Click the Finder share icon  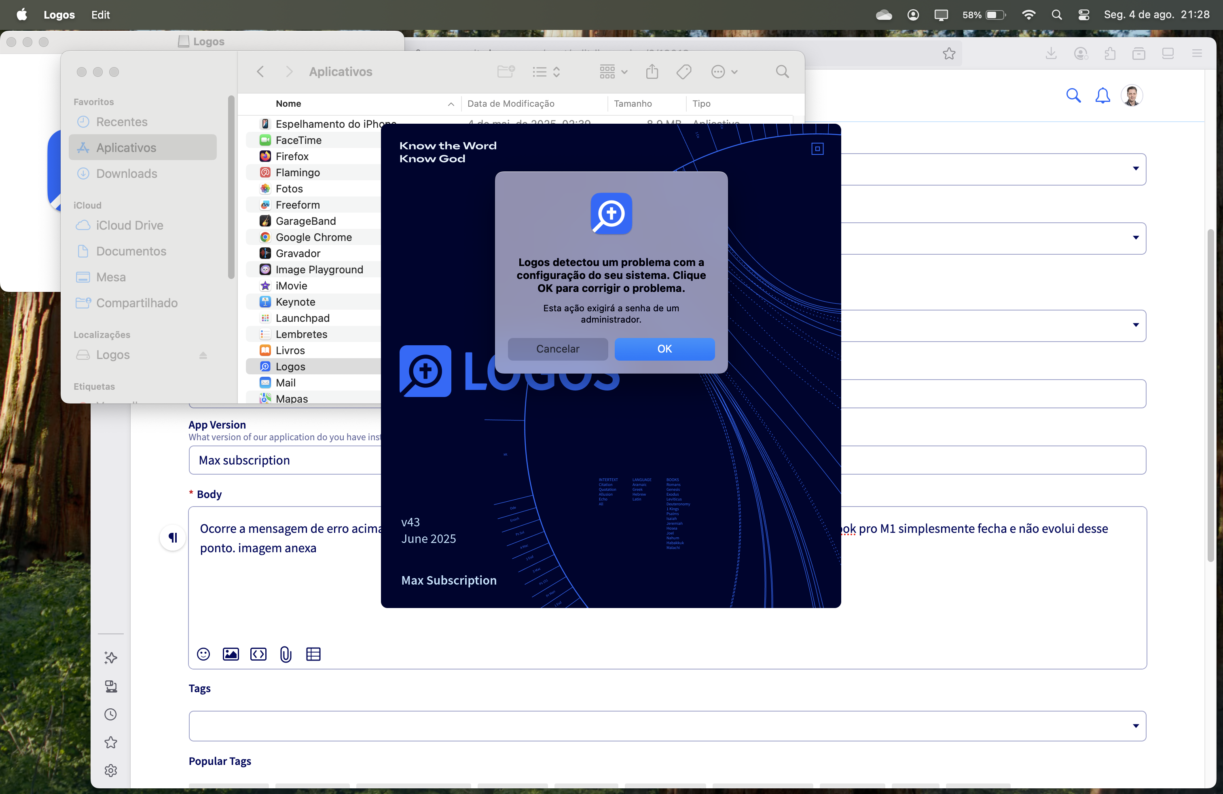coord(652,72)
